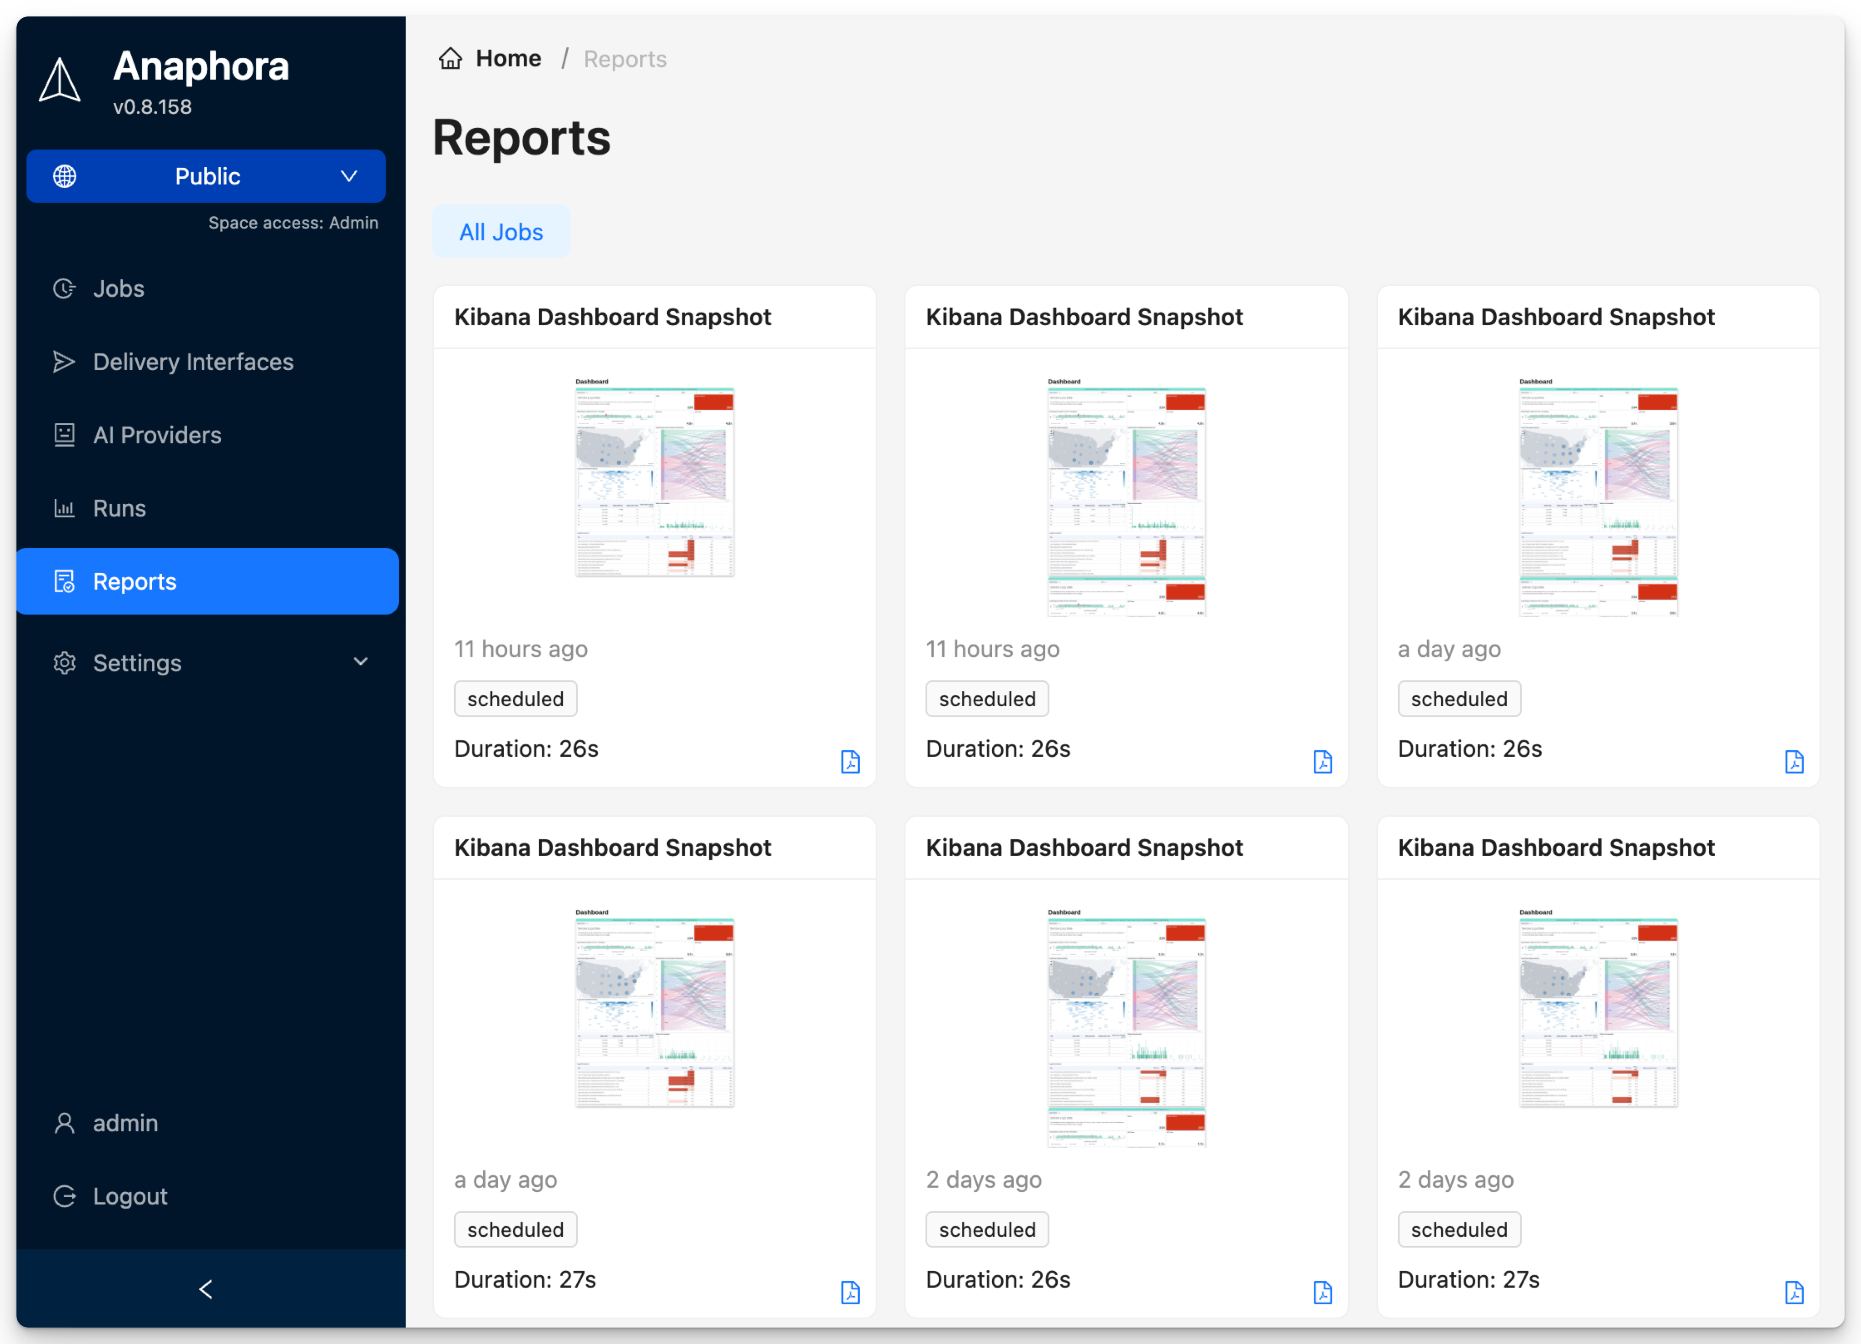
Task: Open Runs using the bar chart icon
Action: pyautogui.click(x=64, y=508)
